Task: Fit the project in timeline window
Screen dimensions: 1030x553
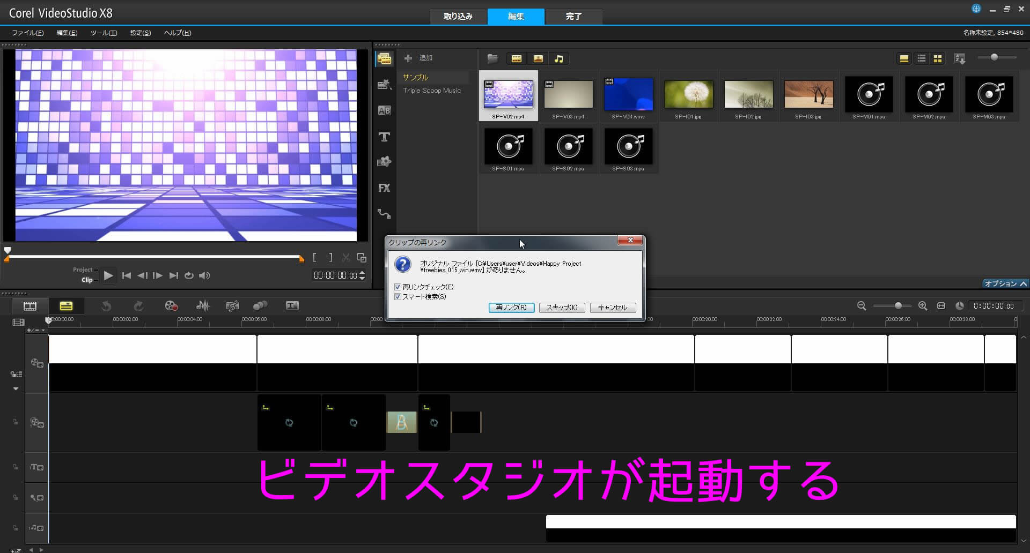Action: (x=941, y=306)
